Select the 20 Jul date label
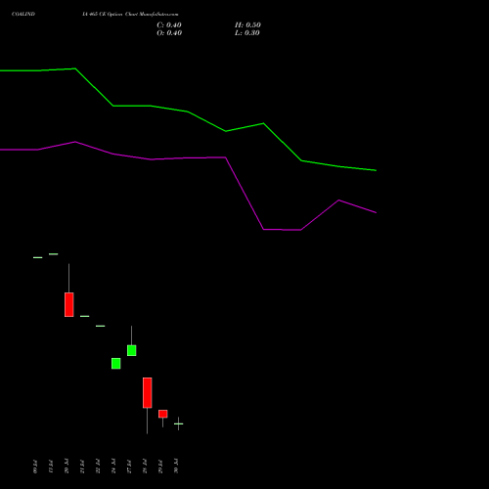 67,467
